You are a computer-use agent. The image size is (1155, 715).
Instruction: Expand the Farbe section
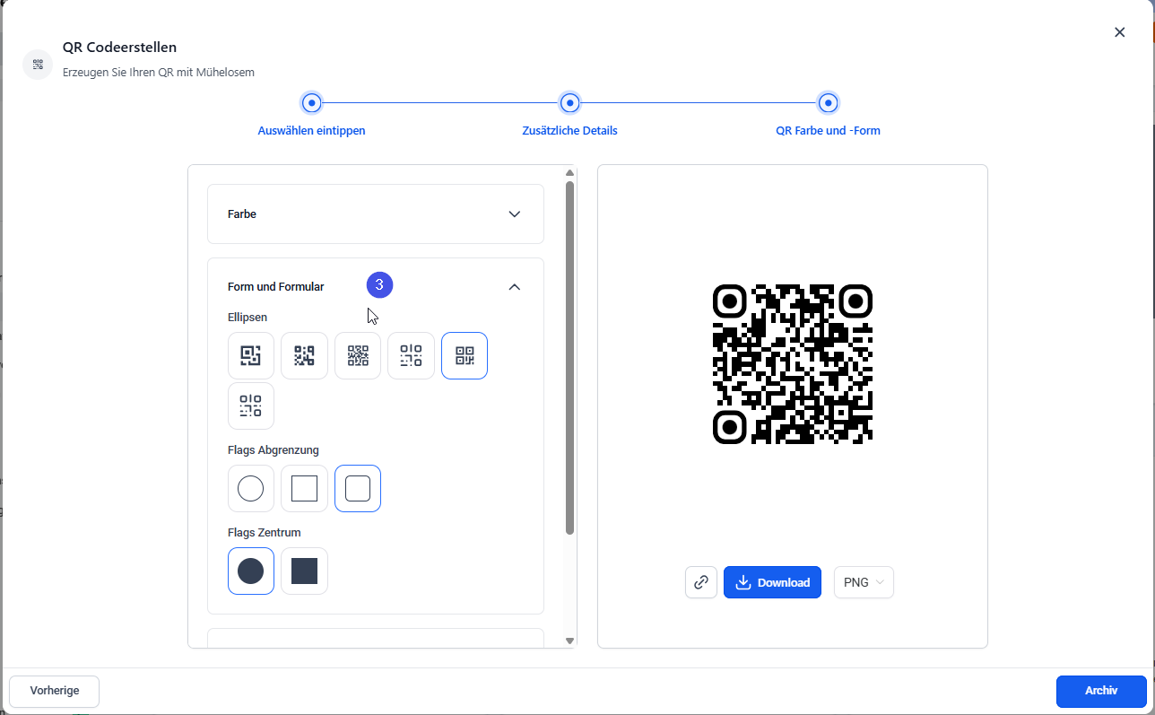point(376,214)
